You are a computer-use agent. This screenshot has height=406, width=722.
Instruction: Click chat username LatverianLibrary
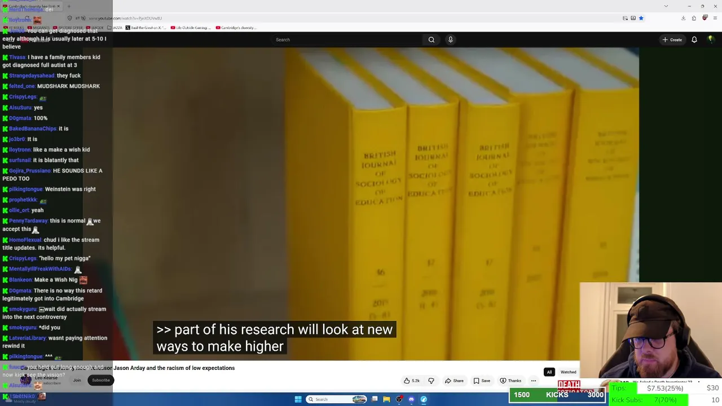click(x=27, y=338)
